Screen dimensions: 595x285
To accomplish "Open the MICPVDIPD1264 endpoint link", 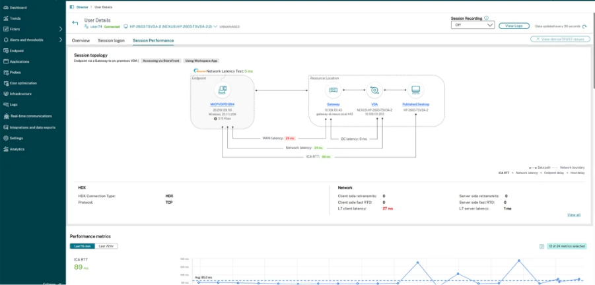I will click(x=223, y=104).
